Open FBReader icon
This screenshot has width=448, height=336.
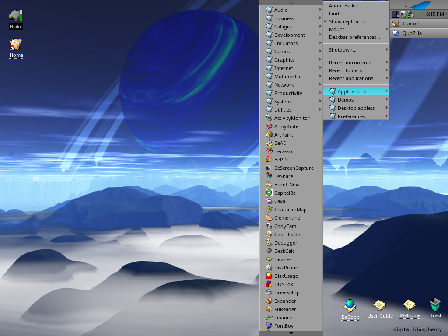tap(269, 309)
